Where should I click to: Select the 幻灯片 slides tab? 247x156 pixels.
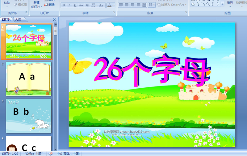click(6, 19)
